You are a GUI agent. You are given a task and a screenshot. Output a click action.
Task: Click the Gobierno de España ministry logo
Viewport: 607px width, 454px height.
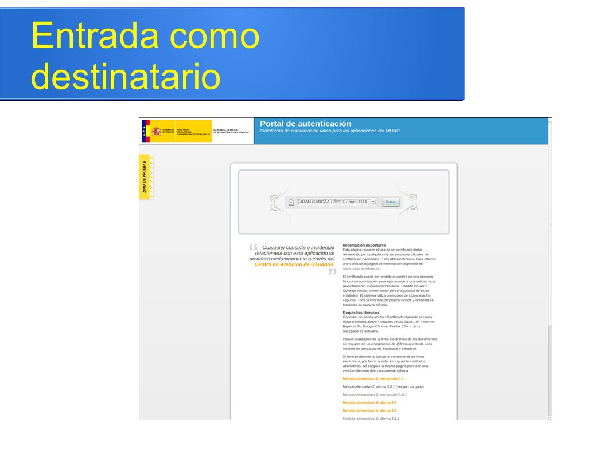pyautogui.click(x=177, y=131)
